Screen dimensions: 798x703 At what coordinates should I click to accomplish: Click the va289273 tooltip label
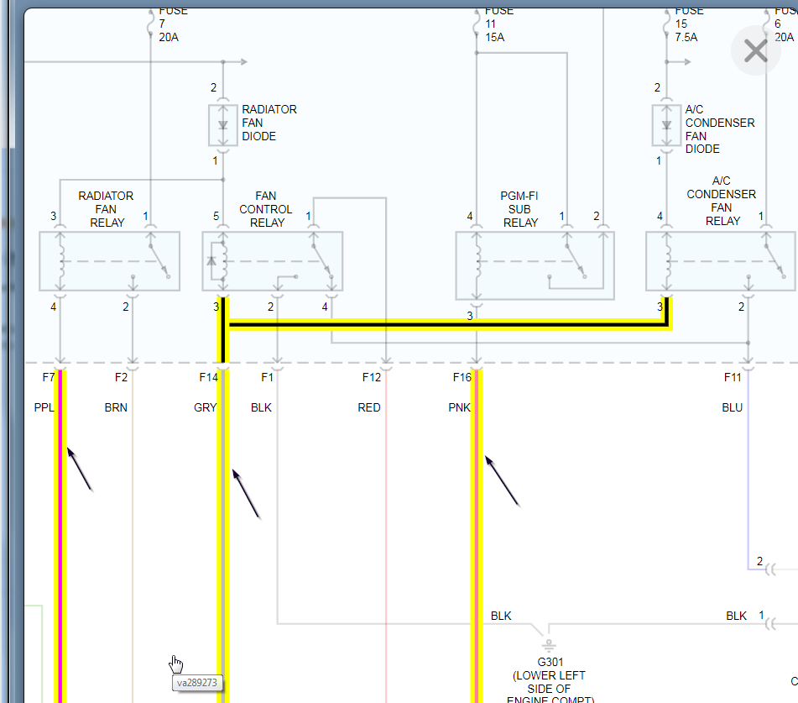point(197,683)
